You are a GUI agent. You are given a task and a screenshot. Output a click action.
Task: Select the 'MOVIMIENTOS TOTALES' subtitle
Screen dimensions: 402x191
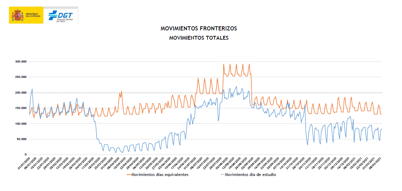tap(199, 38)
